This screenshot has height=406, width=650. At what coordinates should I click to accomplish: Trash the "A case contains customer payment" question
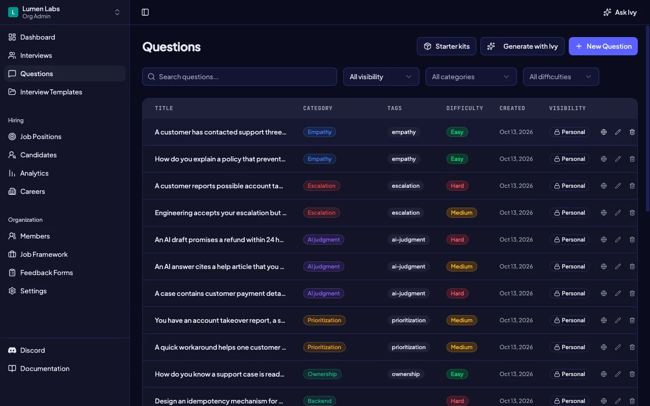coord(632,293)
